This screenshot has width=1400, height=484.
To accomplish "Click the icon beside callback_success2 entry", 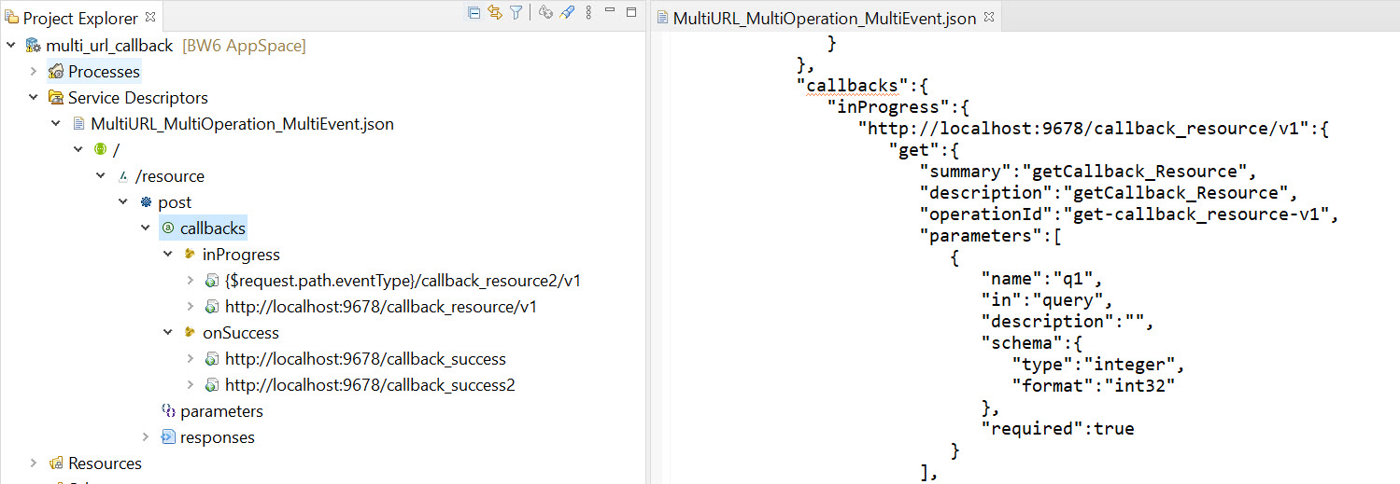I will tap(212, 385).
